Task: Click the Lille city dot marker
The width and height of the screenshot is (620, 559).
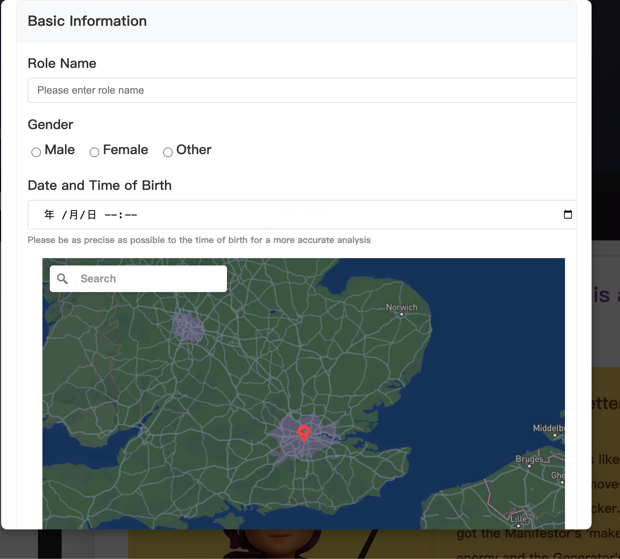Action: [x=519, y=526]
